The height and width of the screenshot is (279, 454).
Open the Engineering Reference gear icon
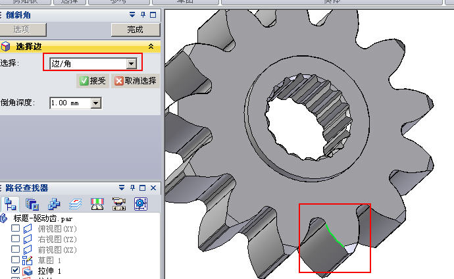141,204
